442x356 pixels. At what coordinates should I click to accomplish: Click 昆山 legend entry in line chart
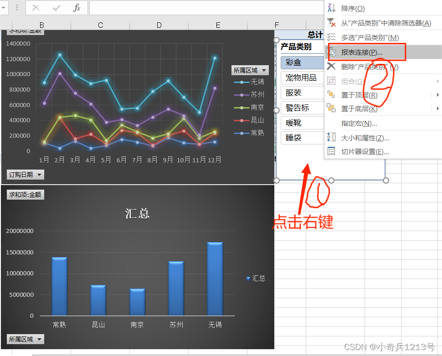(249, 120)
